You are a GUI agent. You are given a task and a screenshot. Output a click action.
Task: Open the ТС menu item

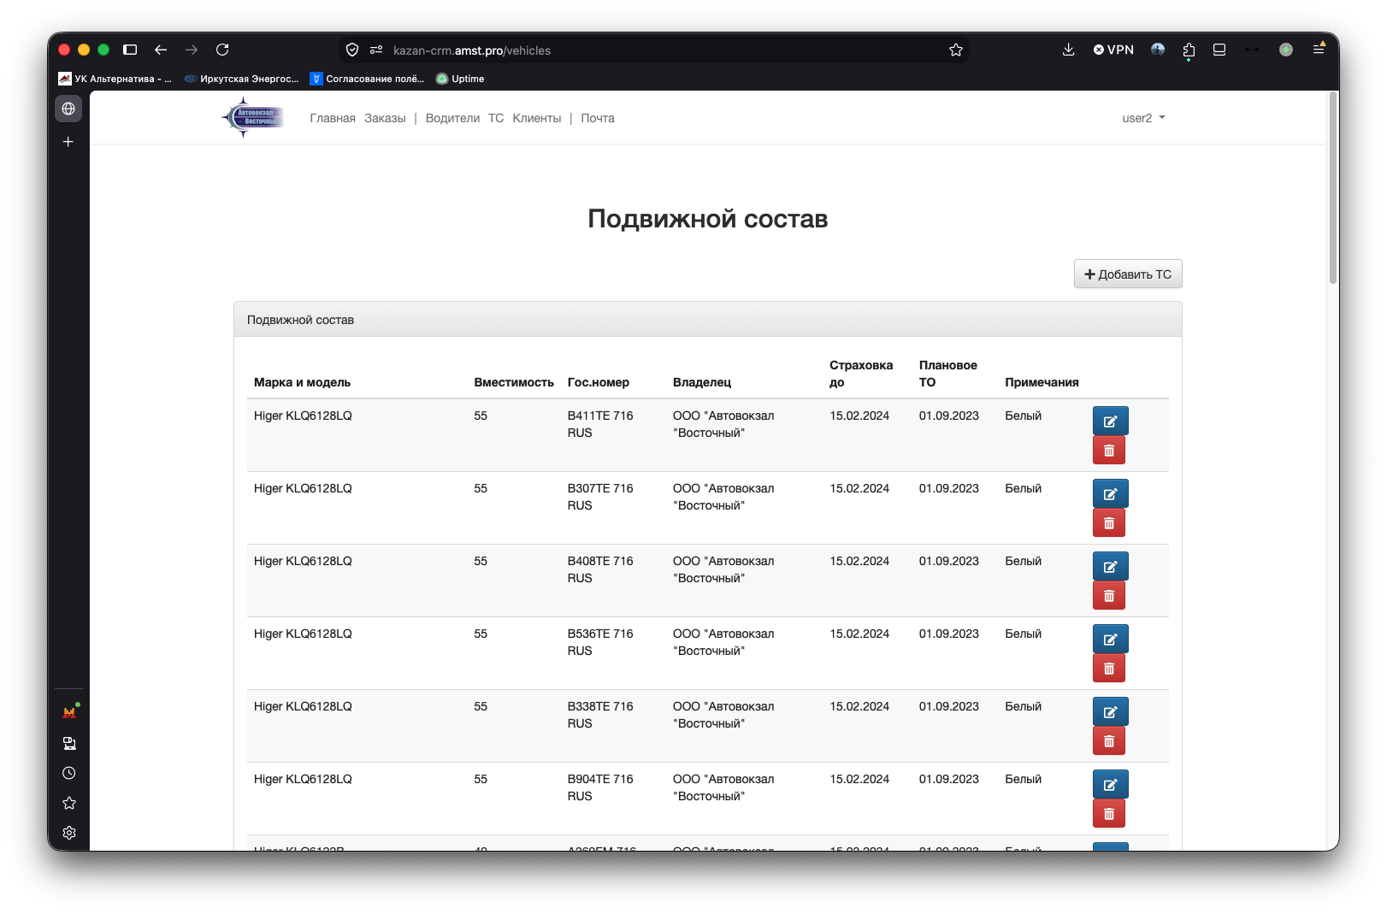[496, 118]
